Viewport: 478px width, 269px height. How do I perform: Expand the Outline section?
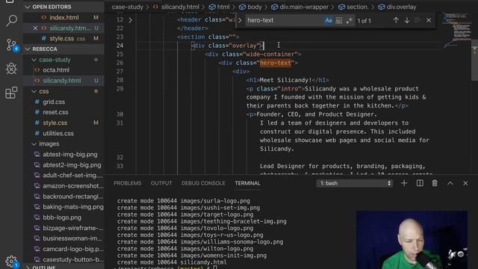(28, 267)
